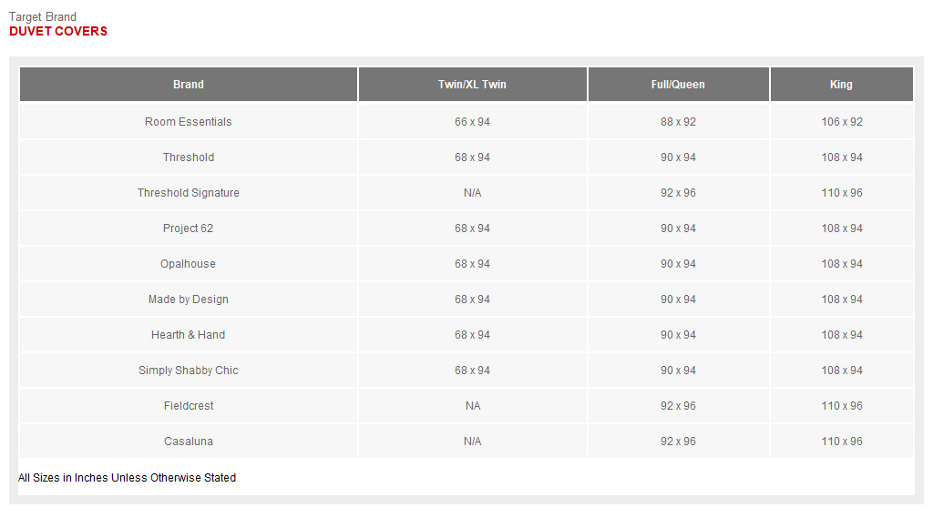
Task: Select the Fieldcrest brand cell
Action: (x=189, y=406)
